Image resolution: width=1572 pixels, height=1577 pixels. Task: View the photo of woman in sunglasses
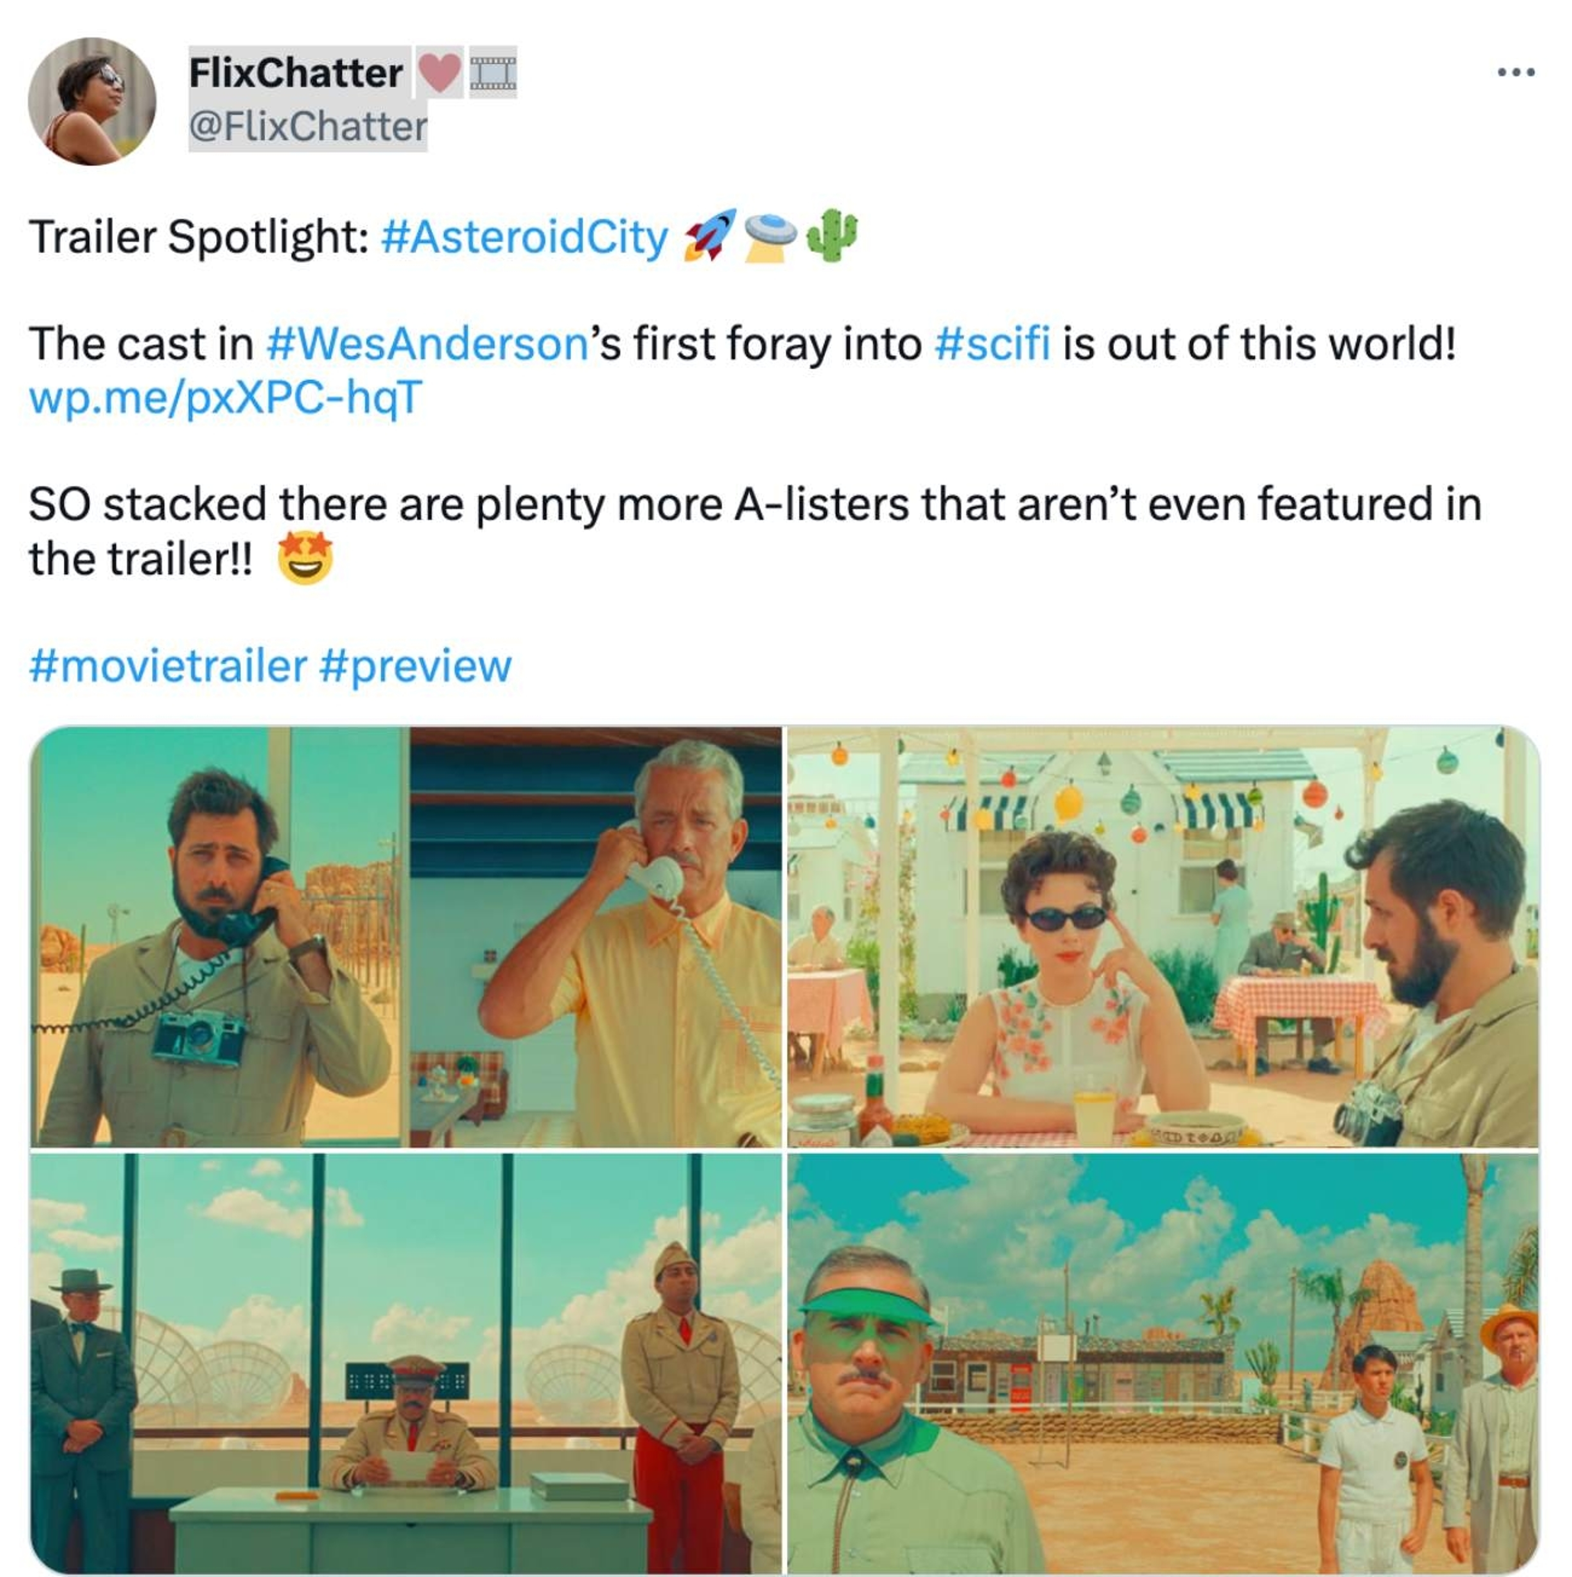1162,936
